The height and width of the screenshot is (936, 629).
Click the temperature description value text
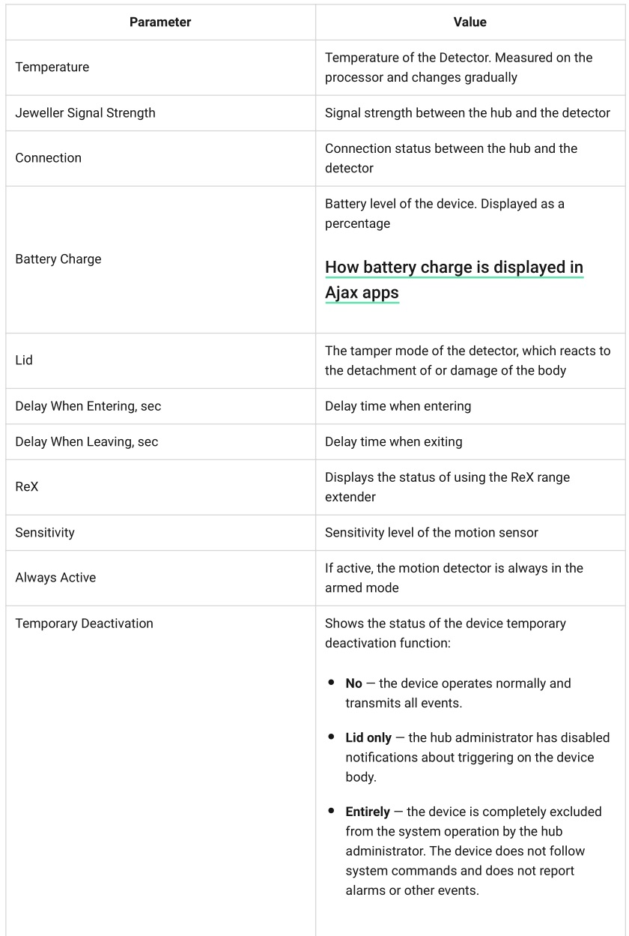pyautogui.click(x=458, y=67)
